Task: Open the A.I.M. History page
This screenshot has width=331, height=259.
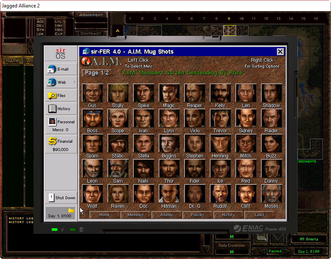Action: (228, 215)
